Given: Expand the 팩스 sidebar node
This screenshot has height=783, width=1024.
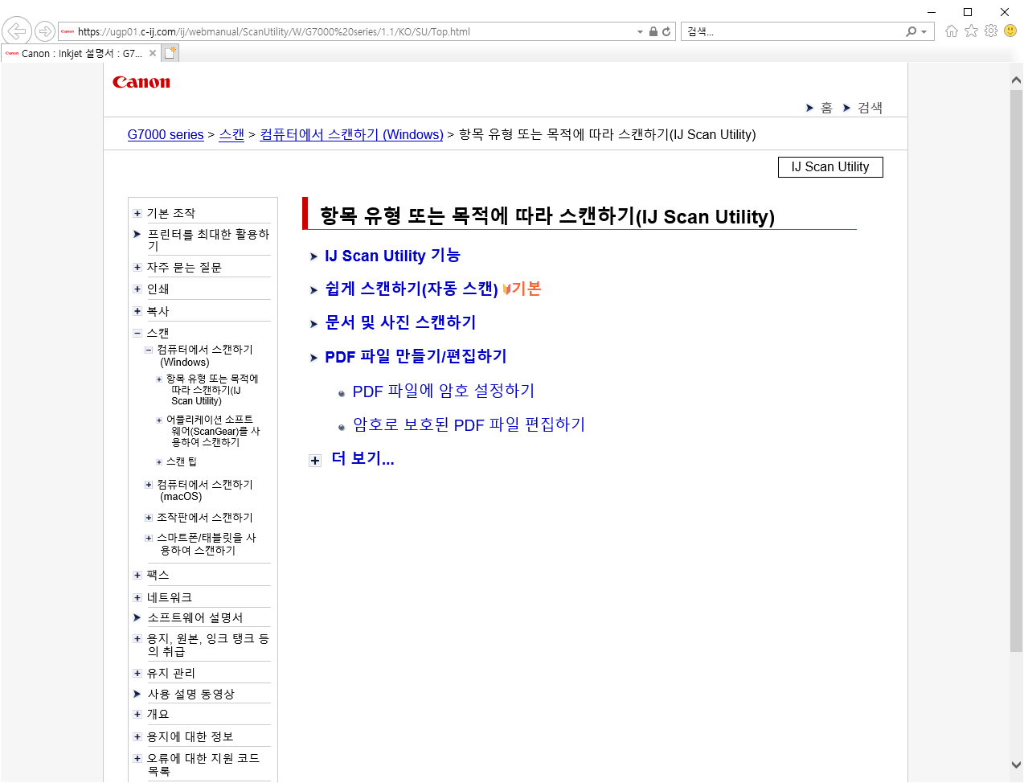Looking at the screenshot, I should pyautogui.click(x=137, y=575).
